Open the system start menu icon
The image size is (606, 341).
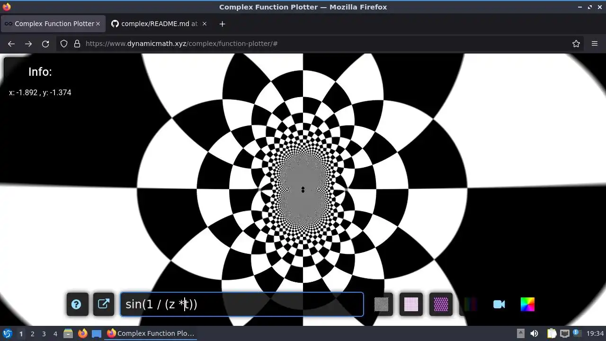pos(7,333)
